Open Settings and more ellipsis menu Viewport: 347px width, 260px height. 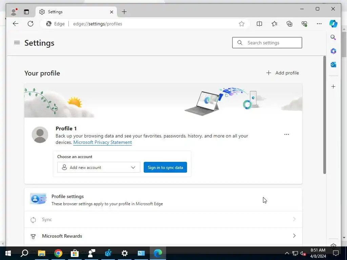319,24
